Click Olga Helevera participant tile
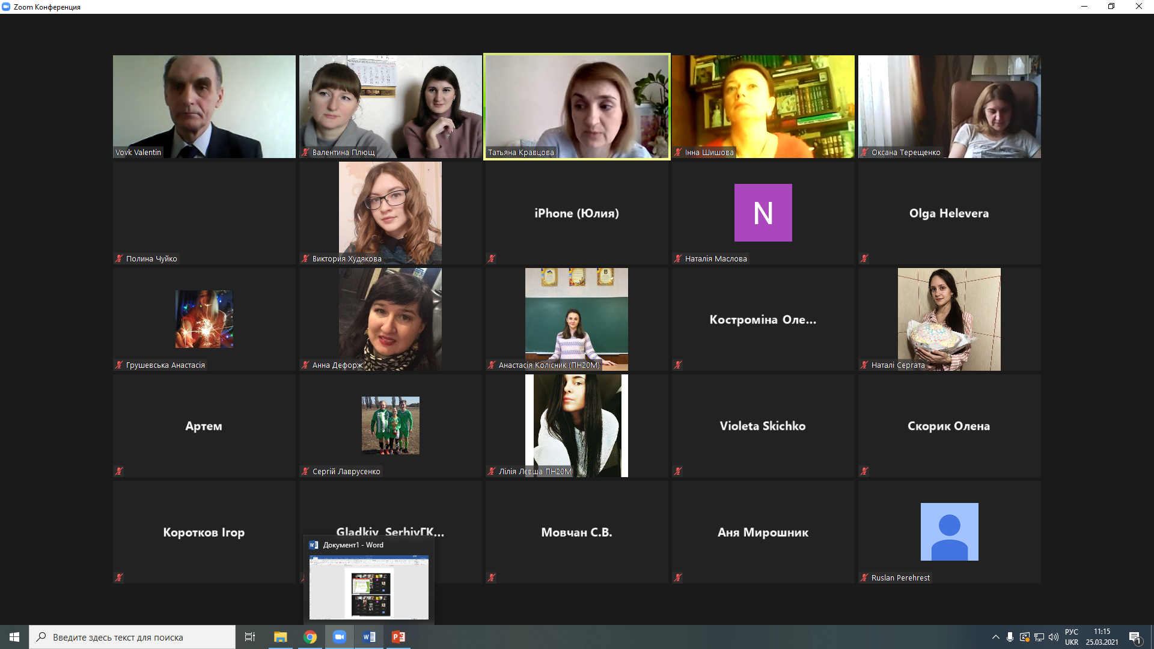The height and width of the screenshot is (649, 1154). pos(949,213)
